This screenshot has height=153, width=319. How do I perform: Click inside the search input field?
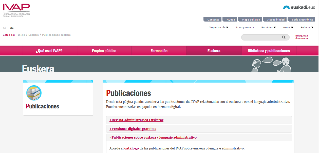pyautogui.click(x=261, y=37)
